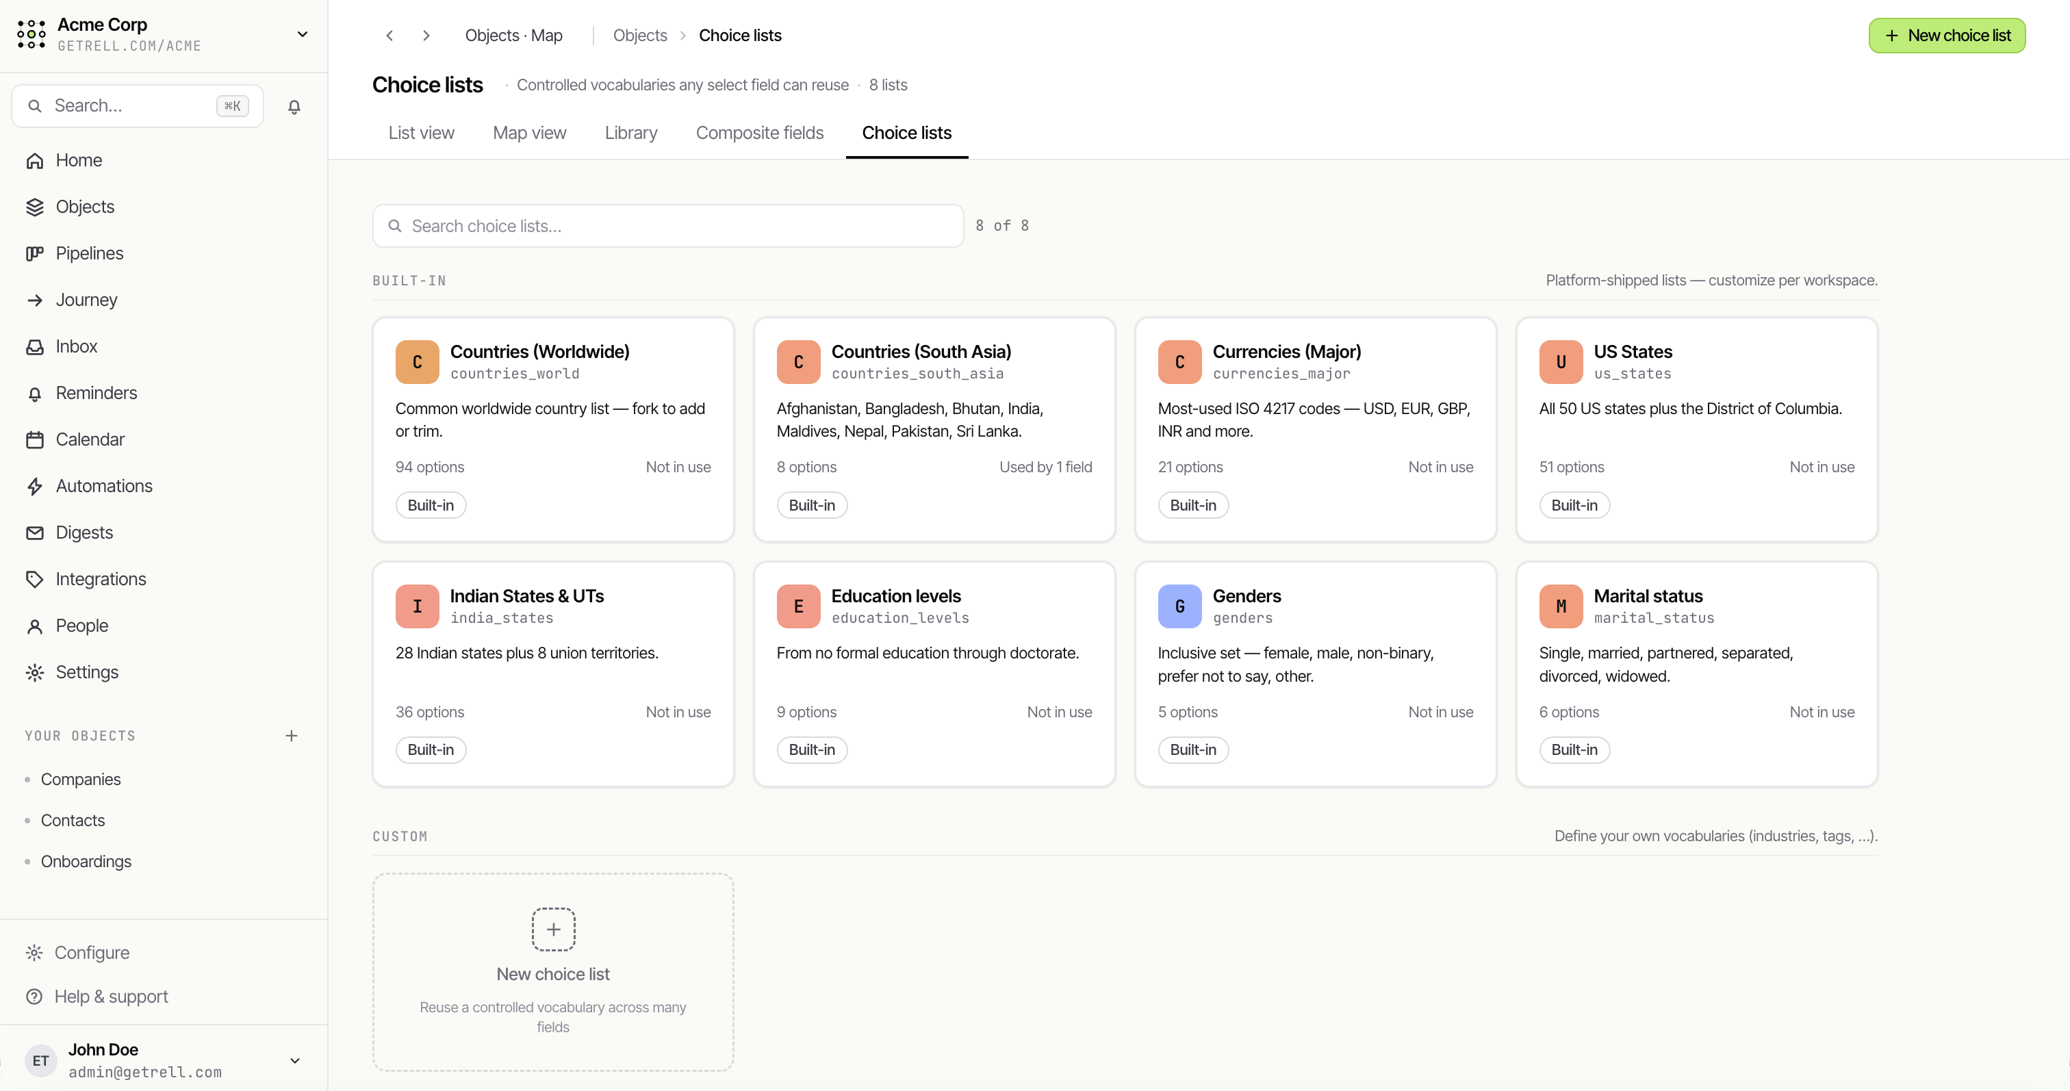
Task: Open the notifications bell icon
Action: tap(294, 106)
